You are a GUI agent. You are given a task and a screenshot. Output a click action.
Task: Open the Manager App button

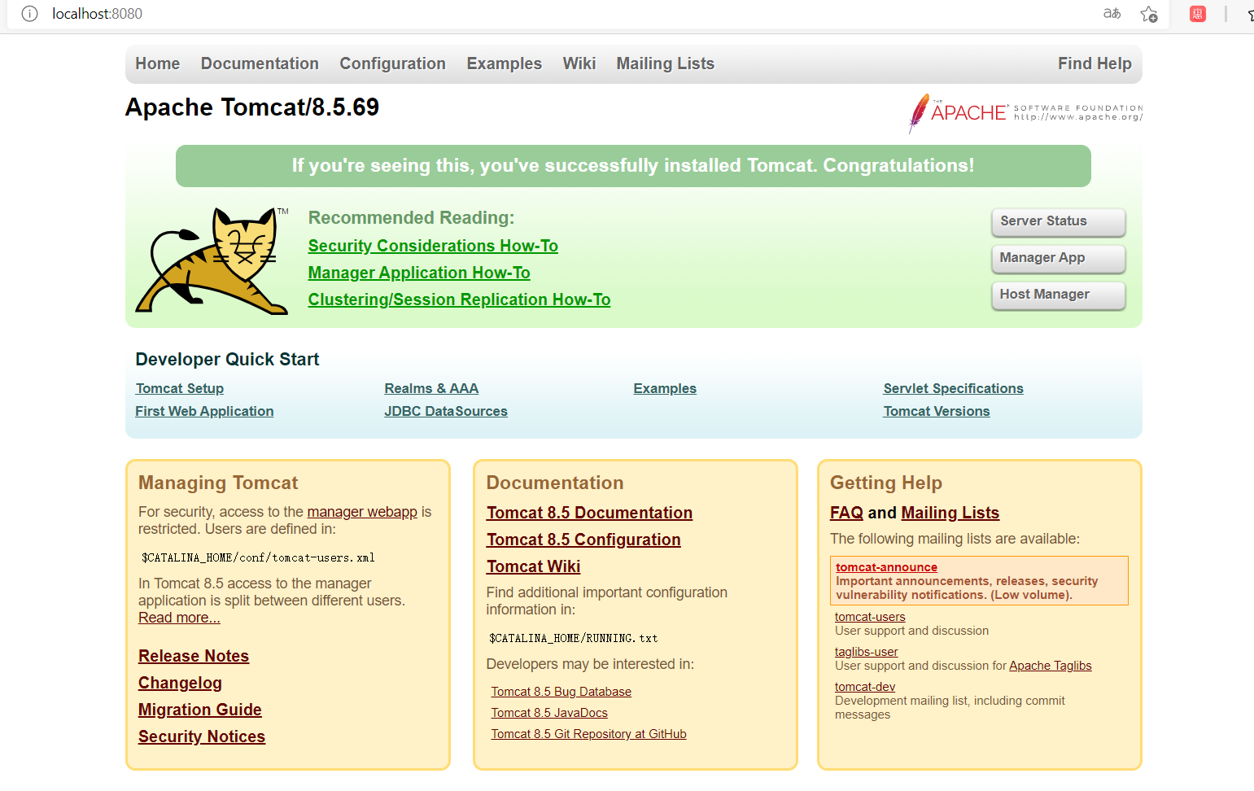[1058, 258]
